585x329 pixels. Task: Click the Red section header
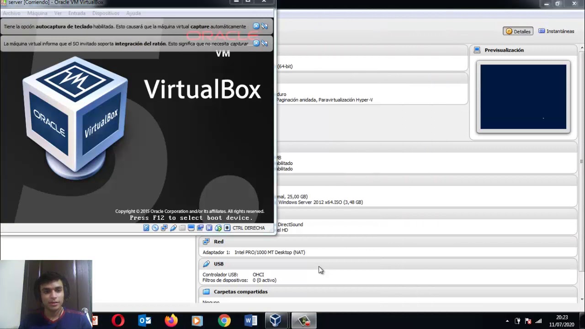click(x=388, y=241)
